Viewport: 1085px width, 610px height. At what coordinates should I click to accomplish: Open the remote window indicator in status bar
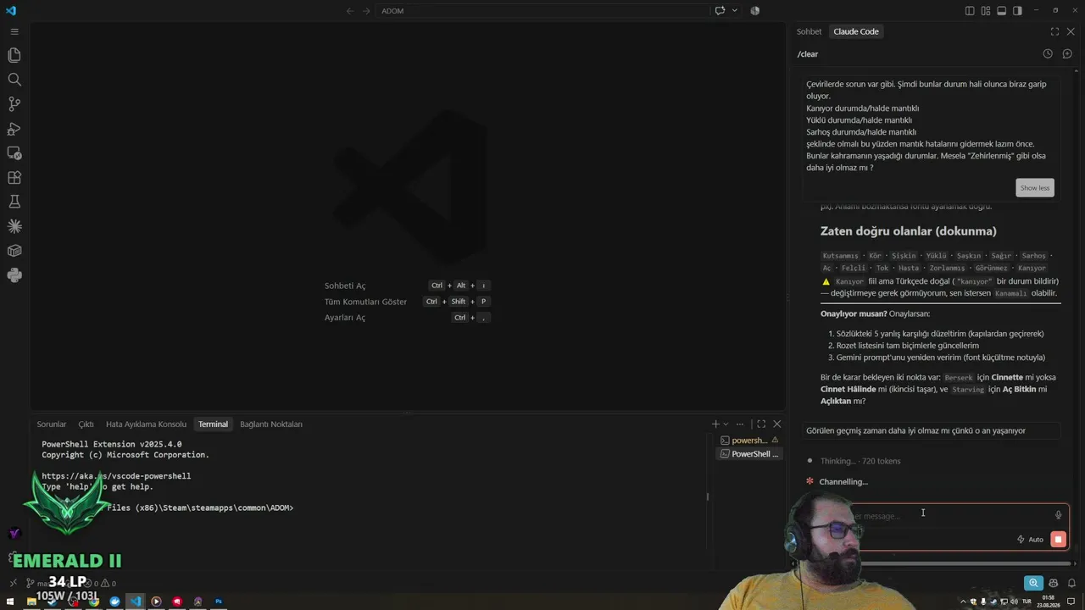pos(13,583)
